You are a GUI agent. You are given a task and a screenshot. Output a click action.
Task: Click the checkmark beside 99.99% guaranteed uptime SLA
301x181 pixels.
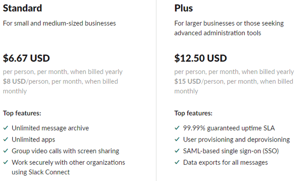tap(177, 128)
